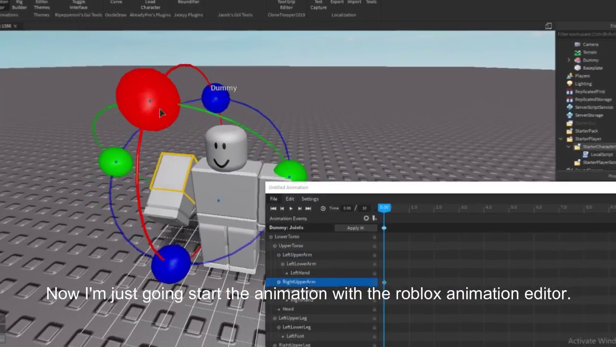The height and width of the screenshot is (347, 616).
Task: Select ServerScriptService in the Explorer
Action: 594,107
